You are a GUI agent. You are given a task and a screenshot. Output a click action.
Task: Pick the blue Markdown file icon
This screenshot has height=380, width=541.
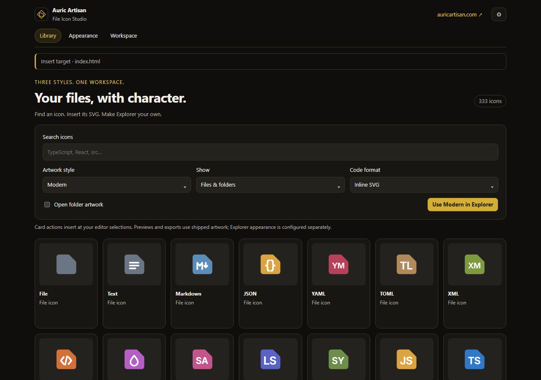pos(202,264)
